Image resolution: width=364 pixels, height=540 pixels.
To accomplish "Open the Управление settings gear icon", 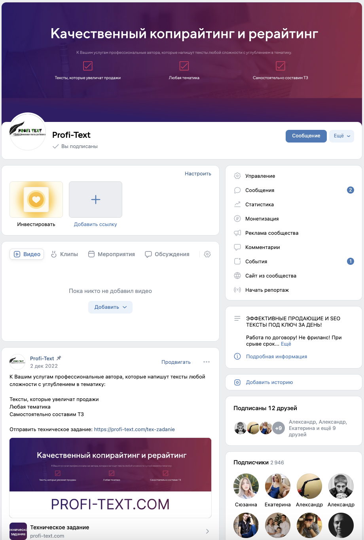I will [237, 176].
